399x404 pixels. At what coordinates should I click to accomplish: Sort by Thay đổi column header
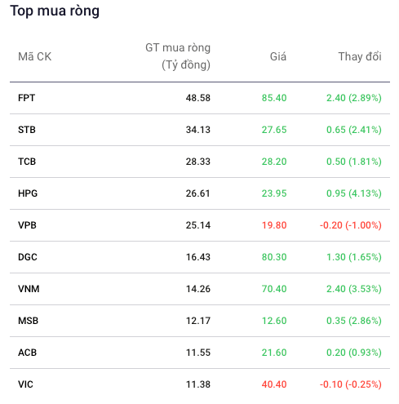click(x=360, y=56)
